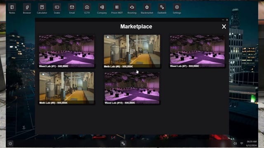Viewport: 264px width, 148px height.
Task: Click the Wi-Fi signal icon
Action: pyautogui.click(x=242, y=143)
